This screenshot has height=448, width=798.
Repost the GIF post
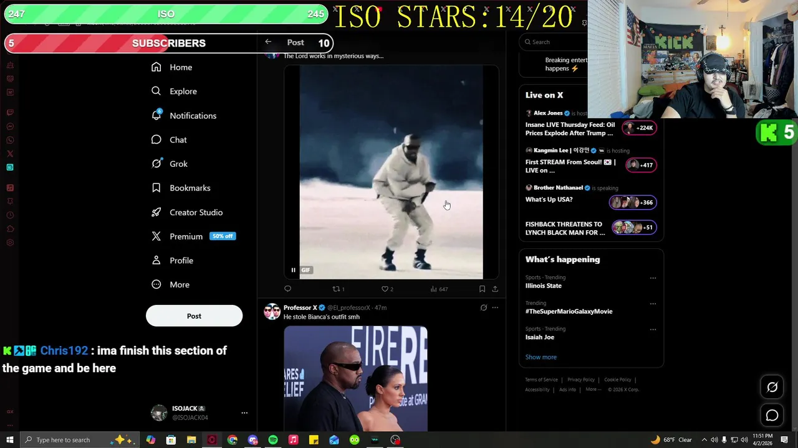point(338,289)
